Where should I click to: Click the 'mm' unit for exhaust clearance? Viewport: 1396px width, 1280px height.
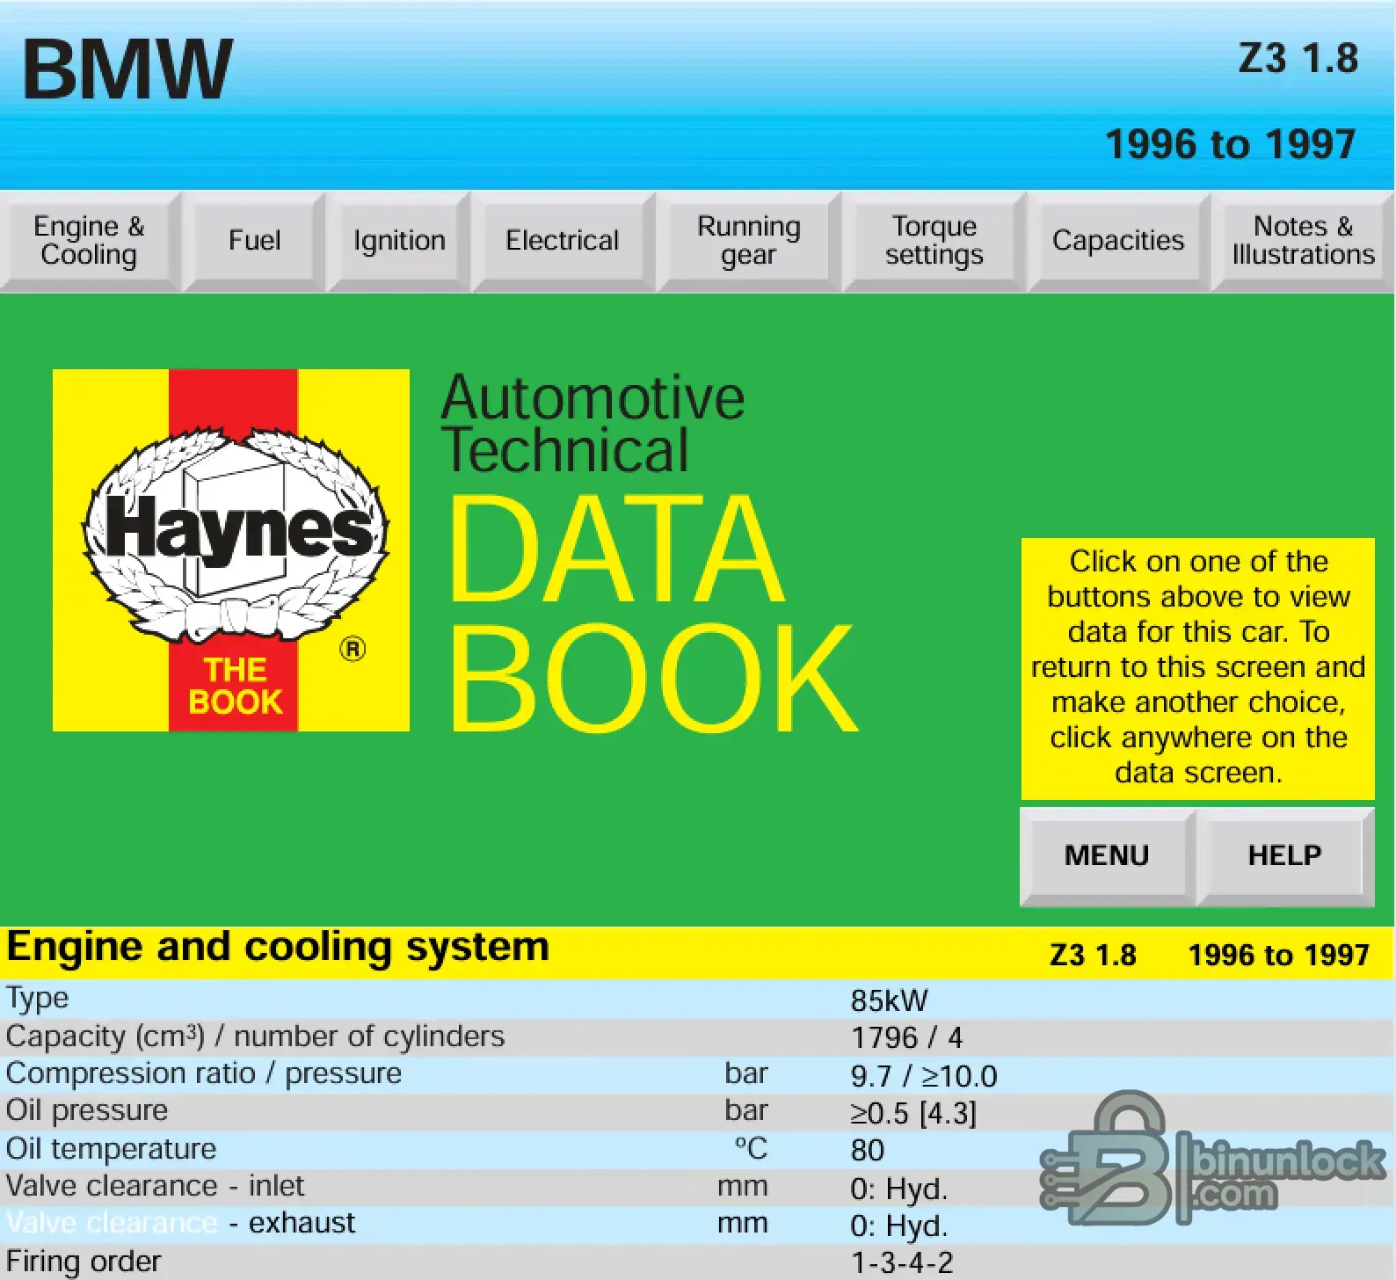(x=743, y=1224)
